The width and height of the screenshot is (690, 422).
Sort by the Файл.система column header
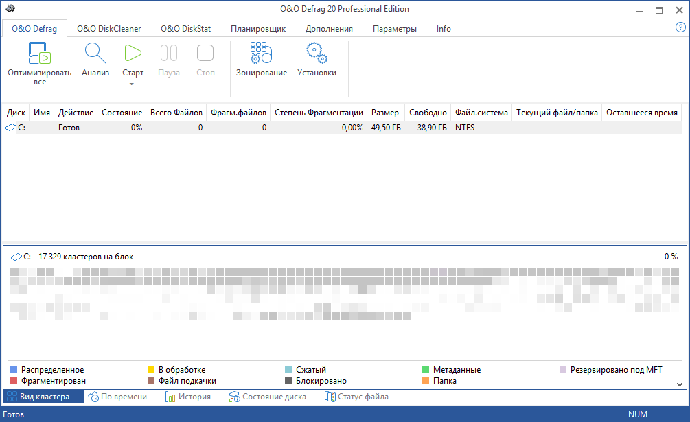[481, 113]
